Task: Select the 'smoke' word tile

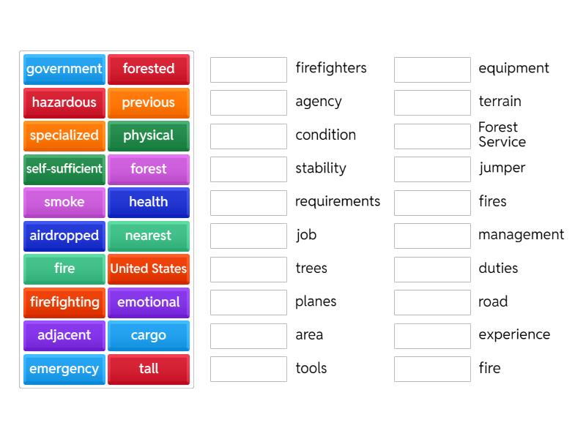Action: [64, 203]
